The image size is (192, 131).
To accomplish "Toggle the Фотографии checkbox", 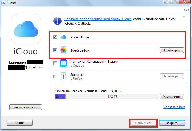I will point(55,50).
